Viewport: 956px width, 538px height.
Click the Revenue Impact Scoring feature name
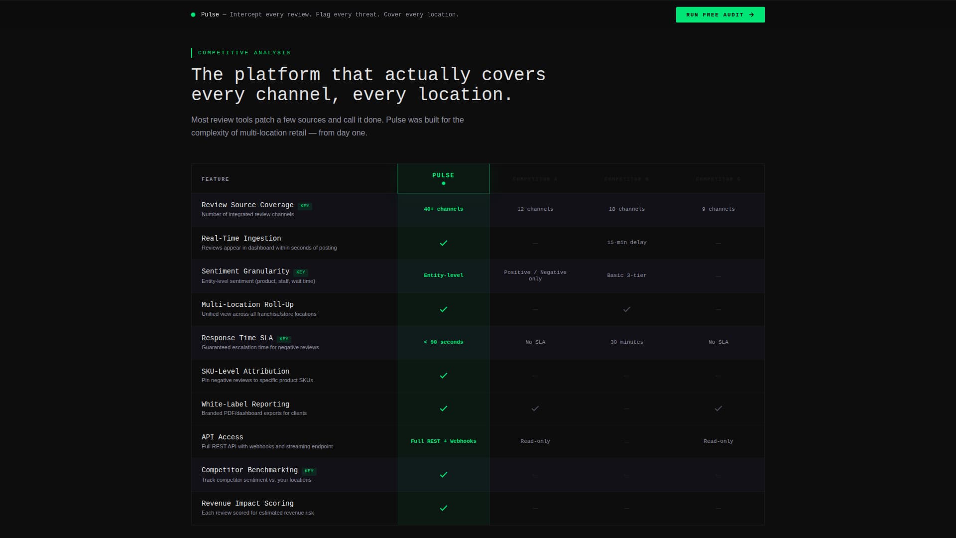247,504
